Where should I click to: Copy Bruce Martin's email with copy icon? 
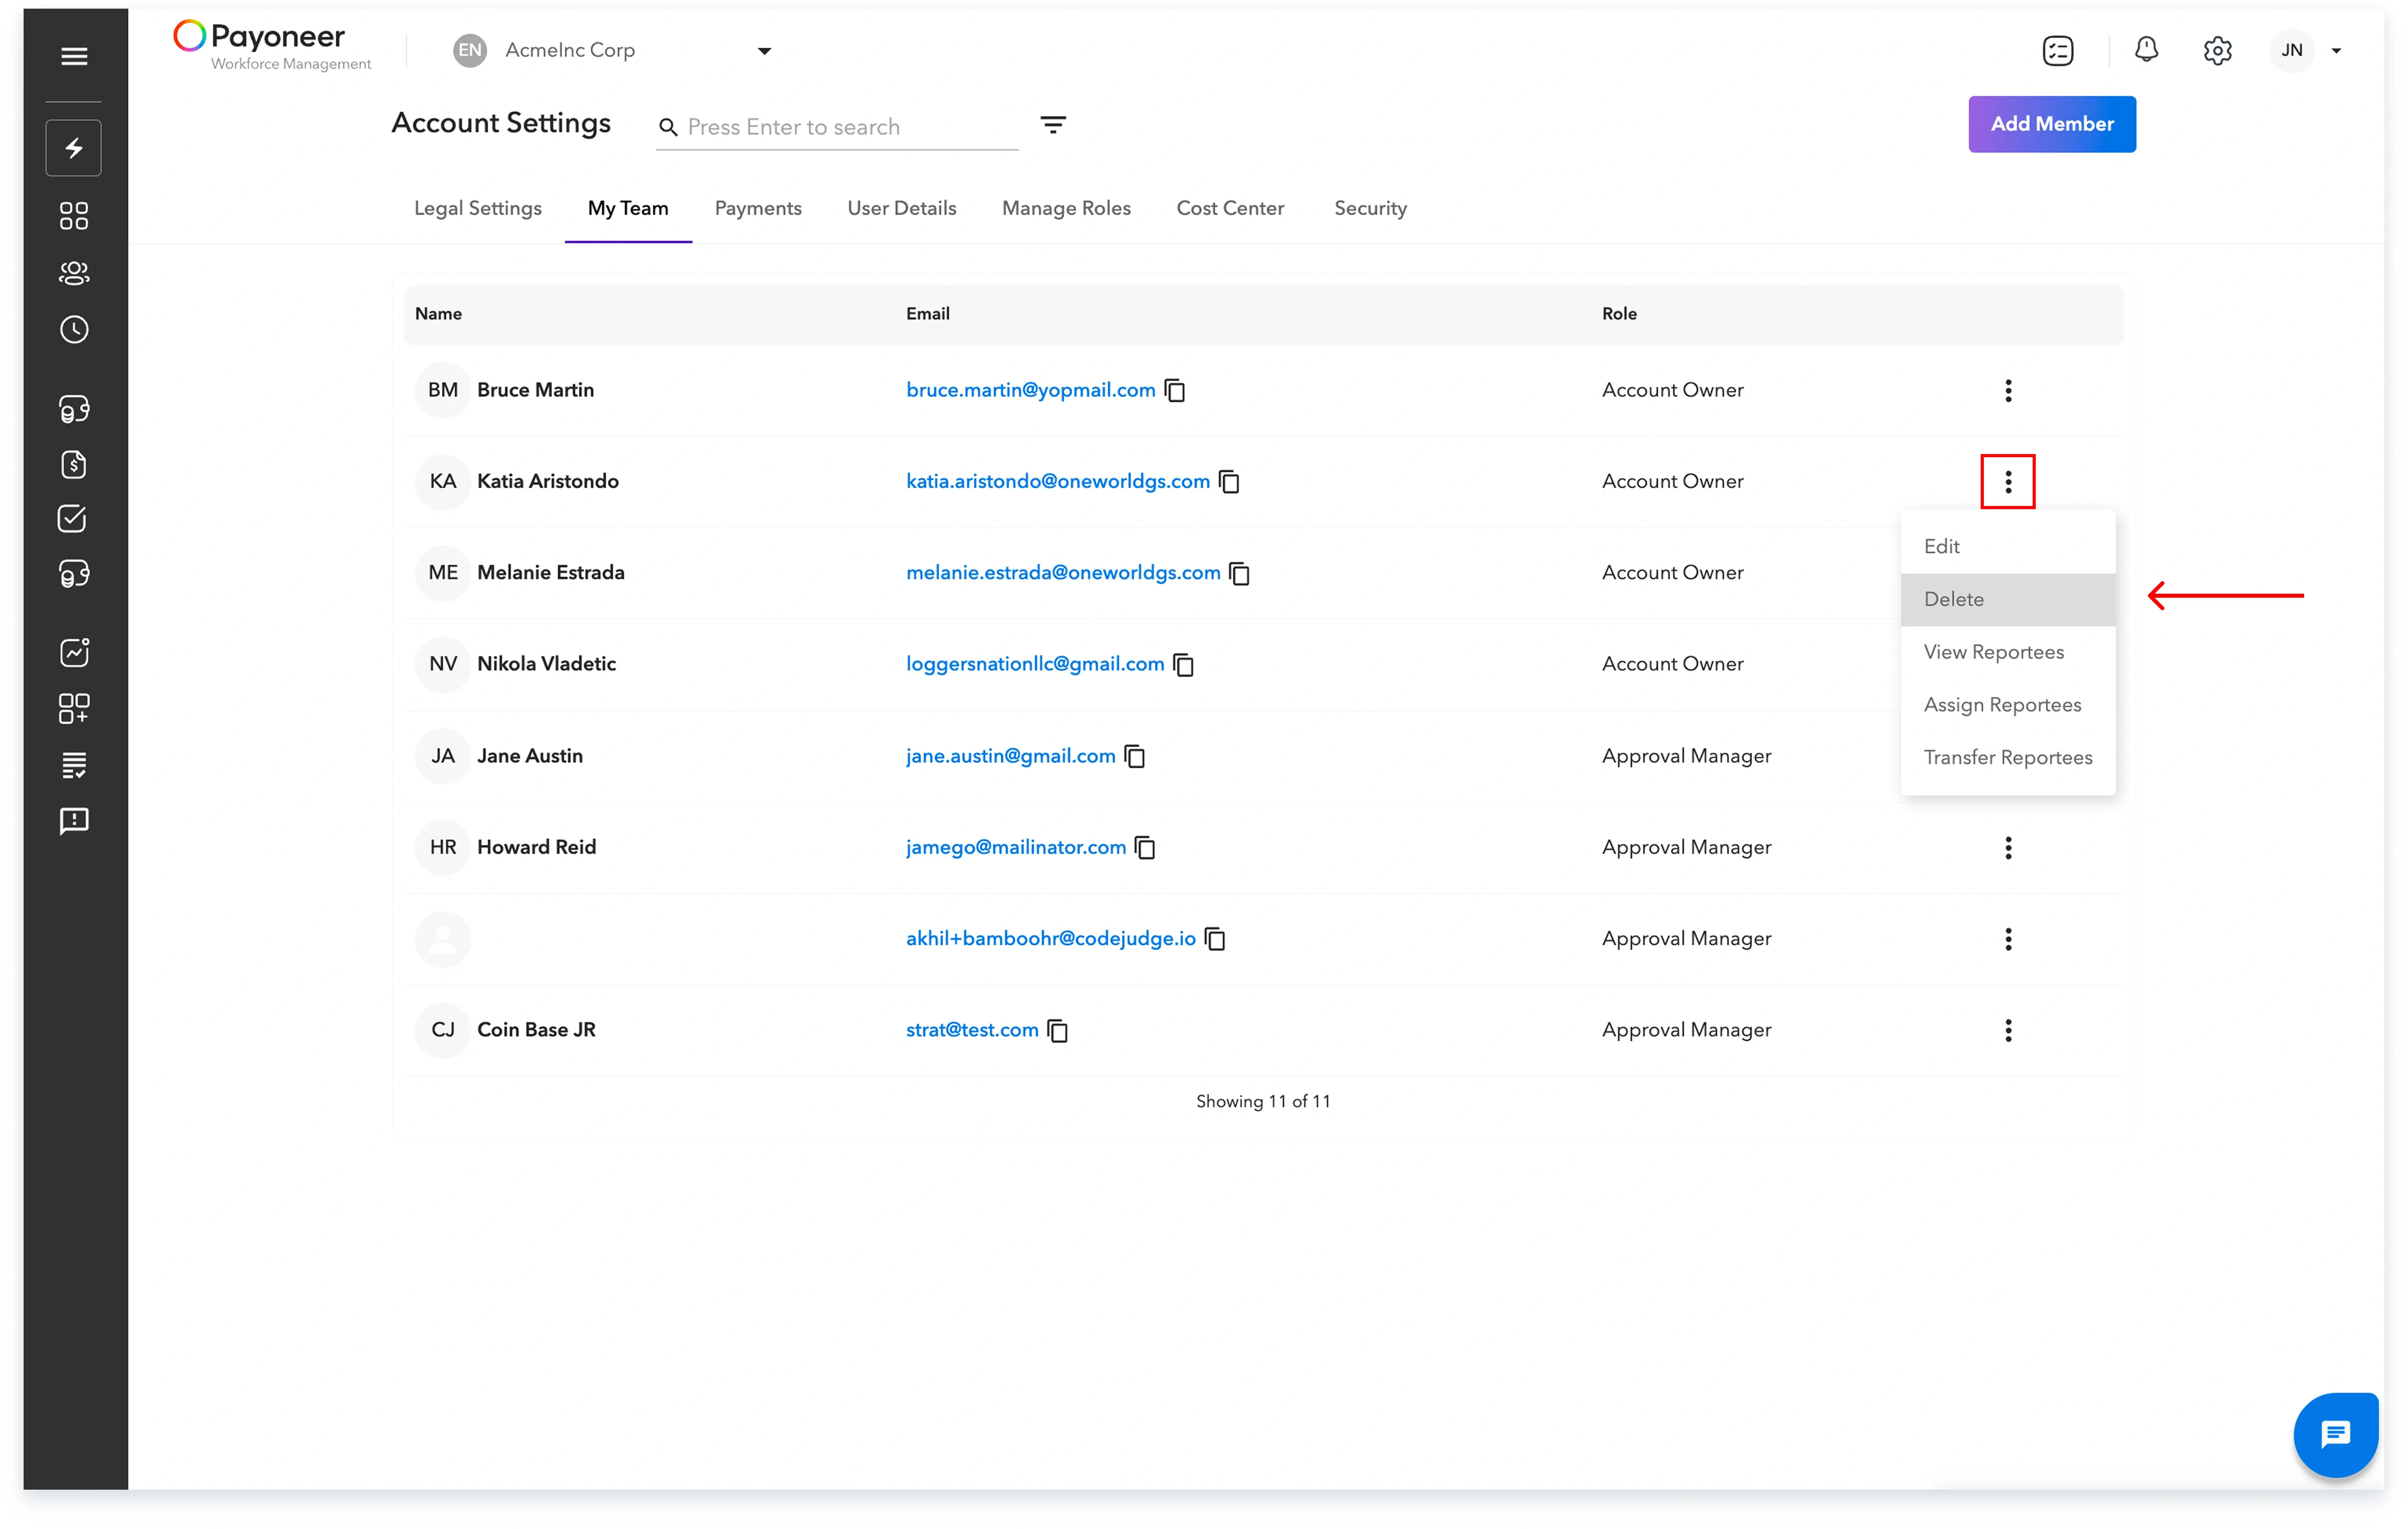(x=1175, y=391)
